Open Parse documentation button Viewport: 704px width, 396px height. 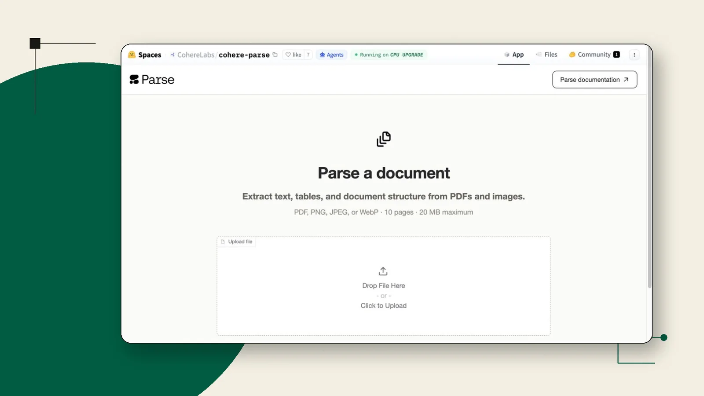(x=594, y=80)
